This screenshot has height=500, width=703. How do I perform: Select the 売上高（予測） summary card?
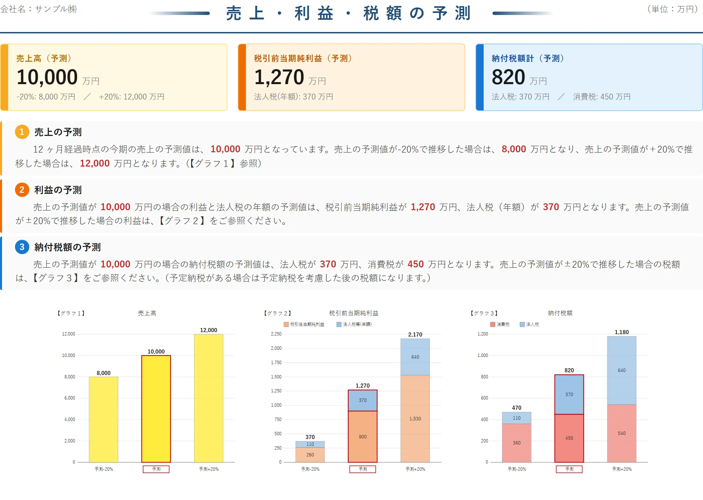pos(114,77)
